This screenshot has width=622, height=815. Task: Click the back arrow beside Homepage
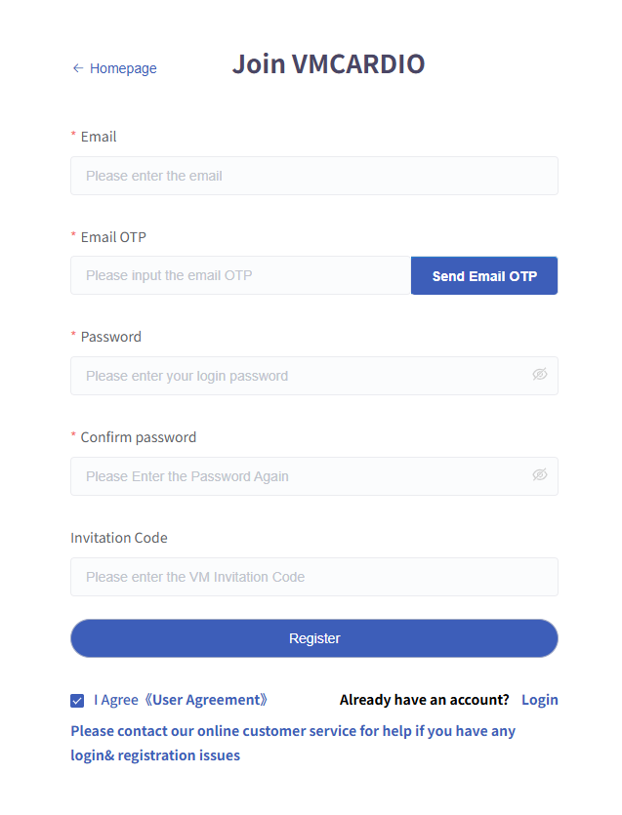pyautogui.click(x=78, y=68)
